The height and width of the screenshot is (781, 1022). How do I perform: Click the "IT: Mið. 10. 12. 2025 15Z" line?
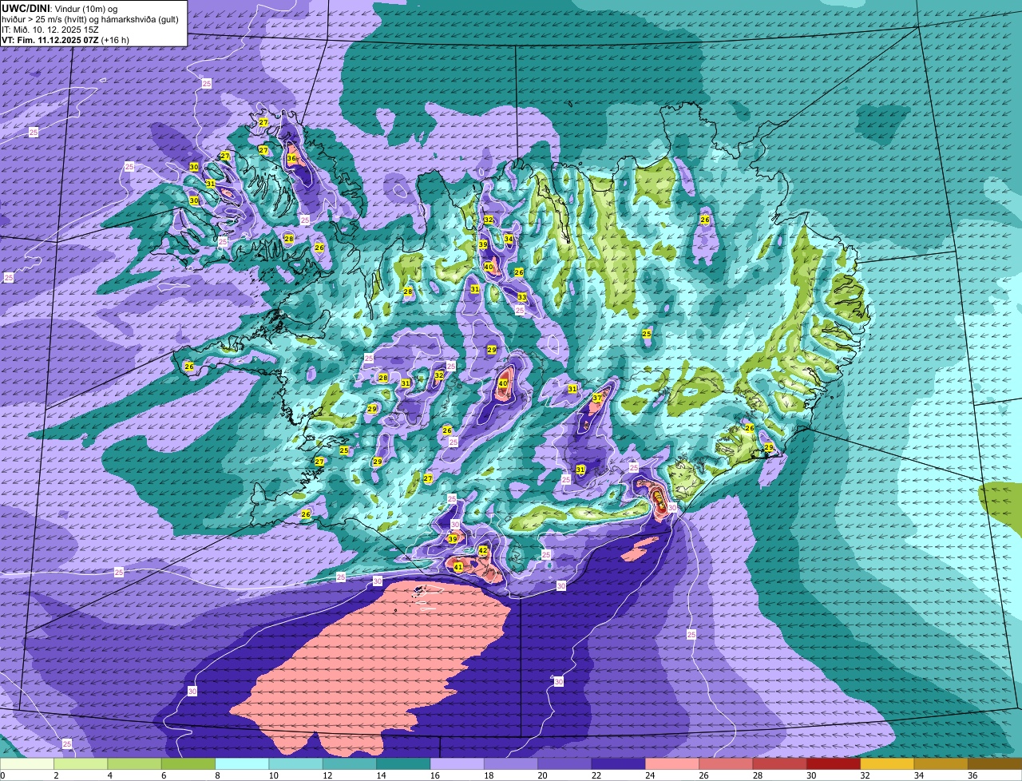point(50,29)
